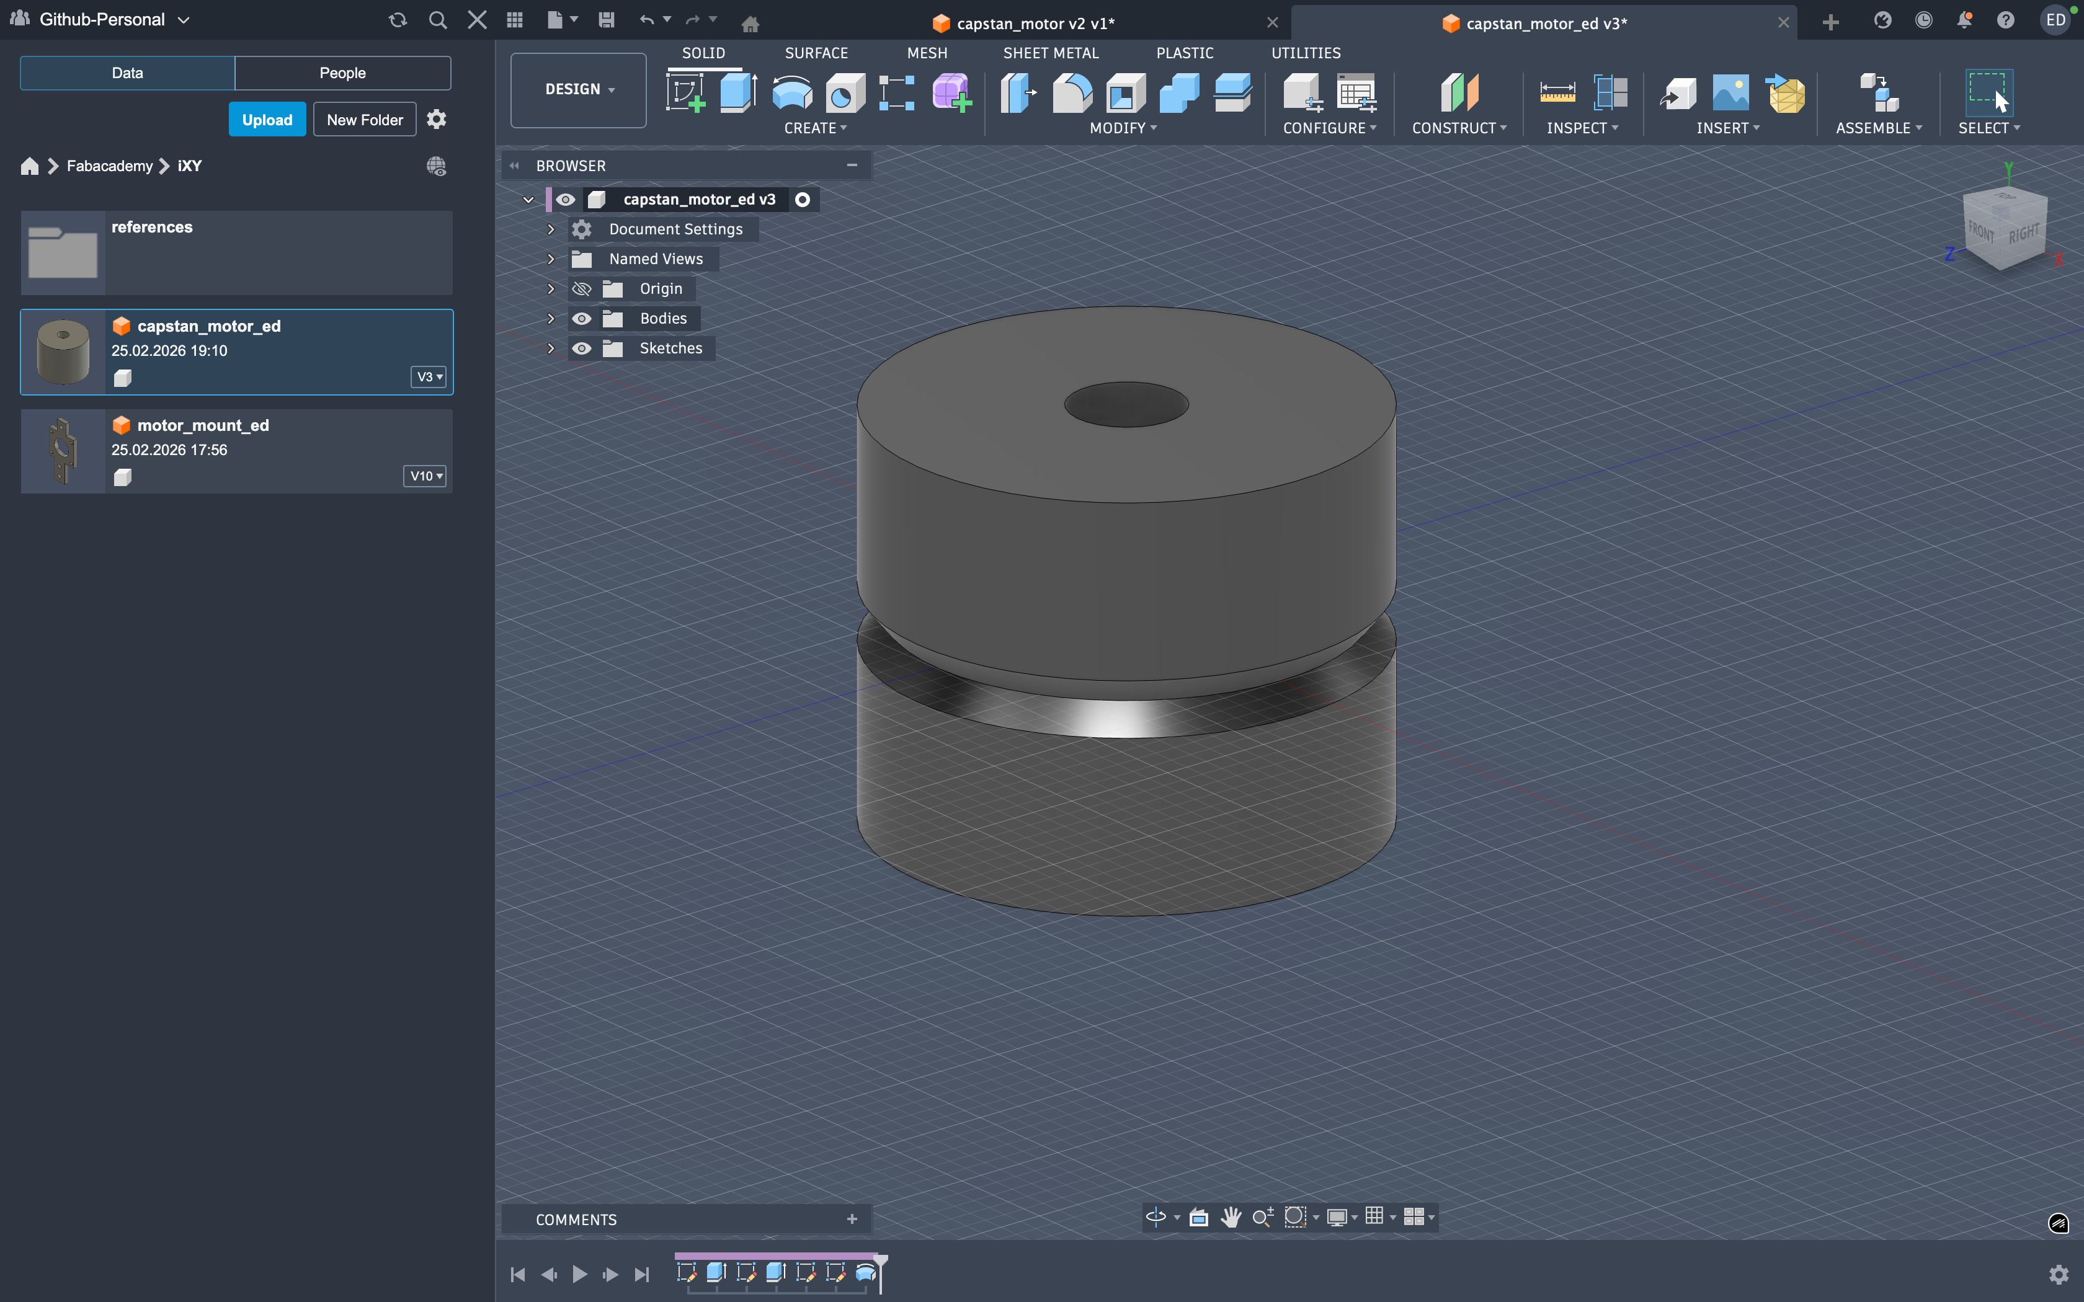Click the Insert Mesh icon
This screenshot has height=1302, width=2084.
point(1786,92)
